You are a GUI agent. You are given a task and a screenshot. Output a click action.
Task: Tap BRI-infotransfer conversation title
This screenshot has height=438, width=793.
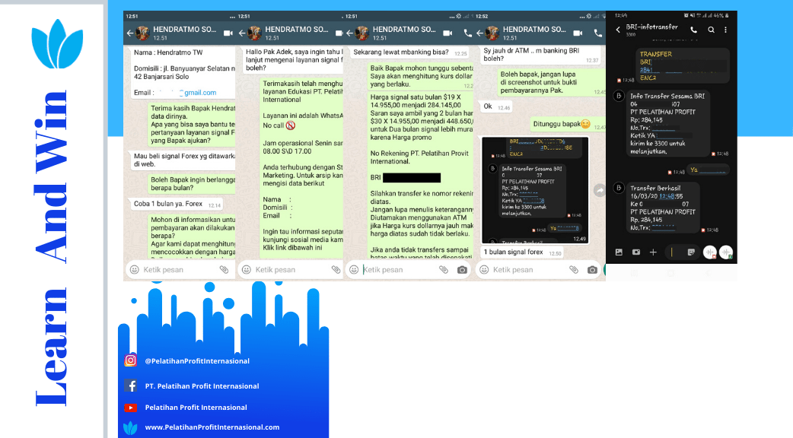pos(651,27)
